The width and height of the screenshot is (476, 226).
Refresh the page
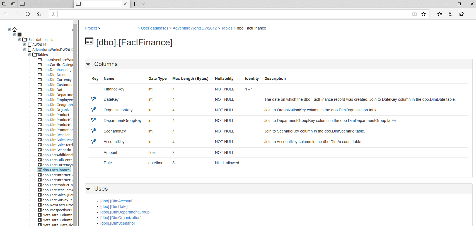tap(28, 14)
